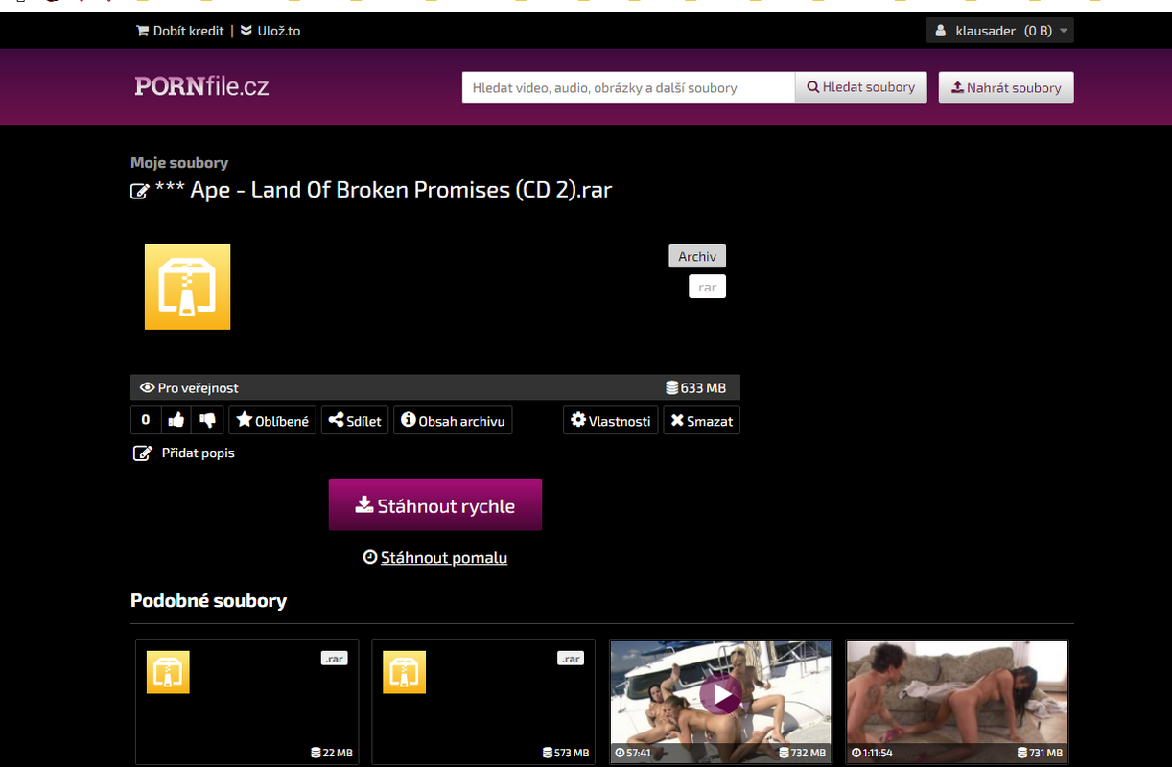This screenshot has width=1172, height=767.
Task: Click the .rar badge on 573 MB card
Action: pos(570,659)
